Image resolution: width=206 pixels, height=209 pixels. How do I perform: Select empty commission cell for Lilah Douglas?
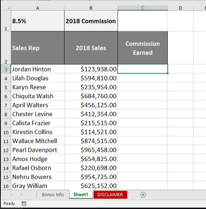(143, 78)
